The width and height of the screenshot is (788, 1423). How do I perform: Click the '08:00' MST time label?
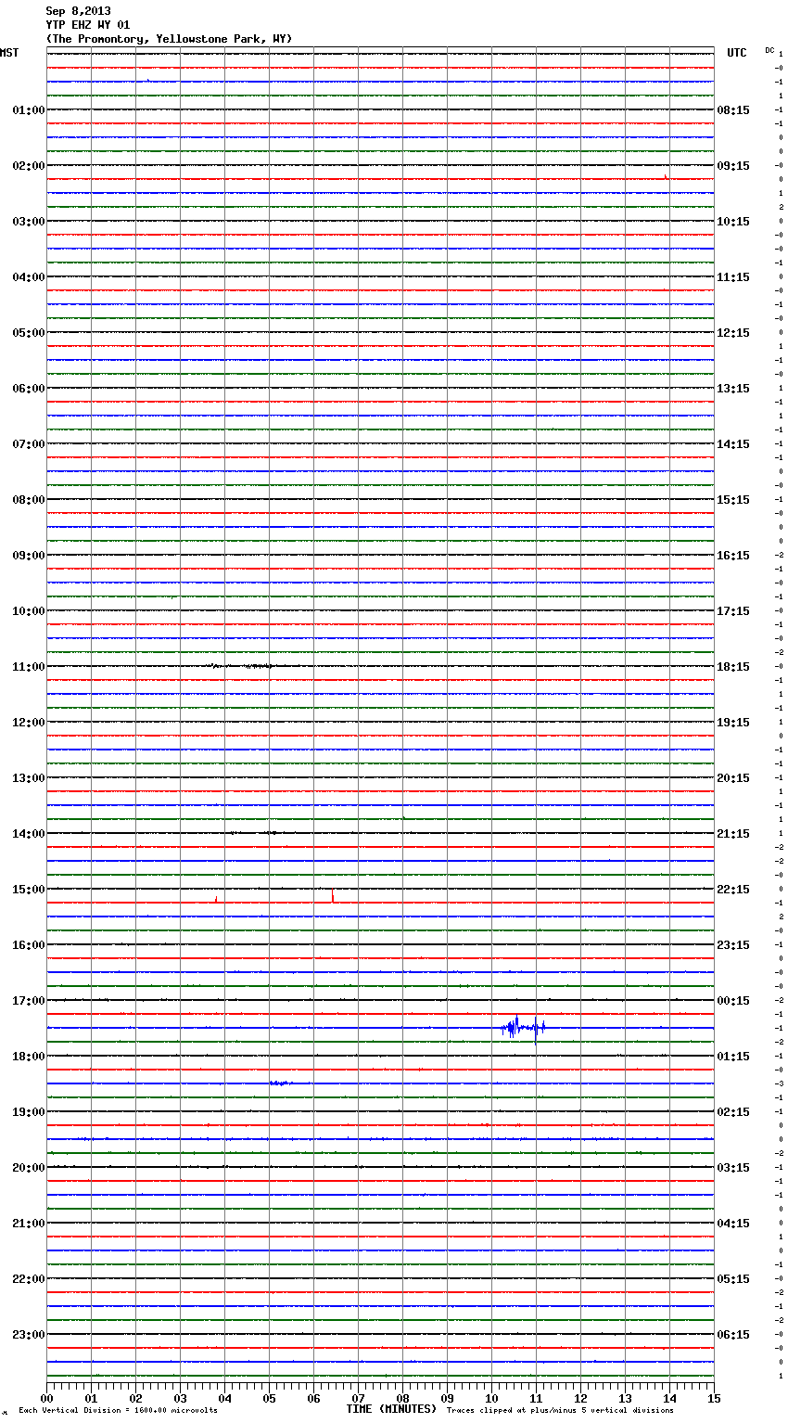[x=29, y=500]
